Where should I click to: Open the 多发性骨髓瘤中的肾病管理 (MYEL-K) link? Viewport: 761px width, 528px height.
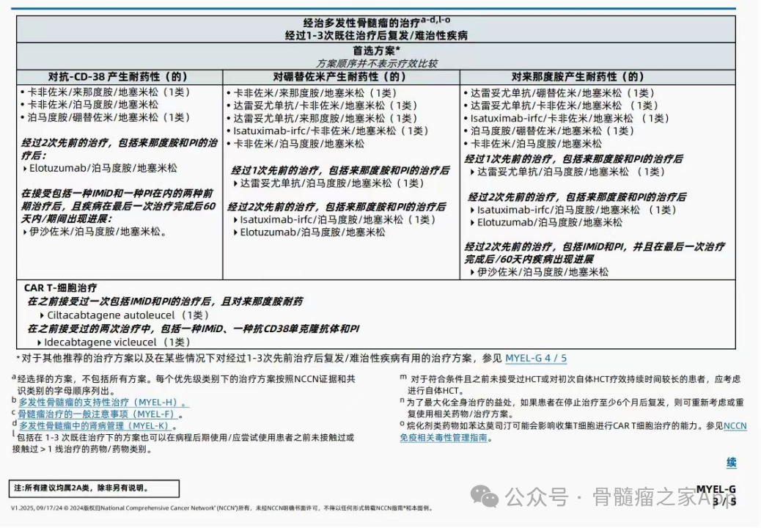click(x=96, y=425)
